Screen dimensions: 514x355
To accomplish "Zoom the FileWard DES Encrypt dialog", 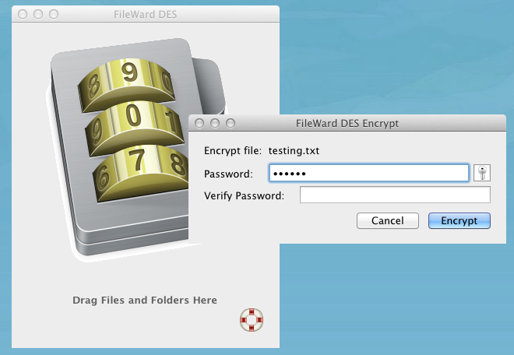I will click(231, 123).
